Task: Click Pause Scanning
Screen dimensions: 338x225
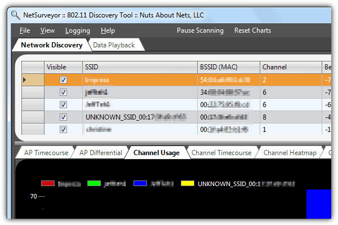Action: tap(200, 30)
